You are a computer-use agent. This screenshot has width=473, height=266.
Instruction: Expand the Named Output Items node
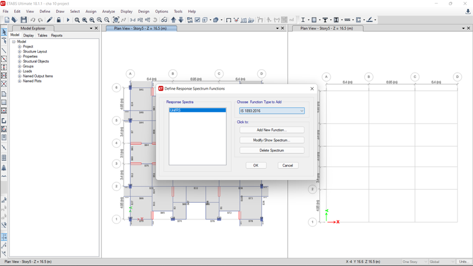20,76
